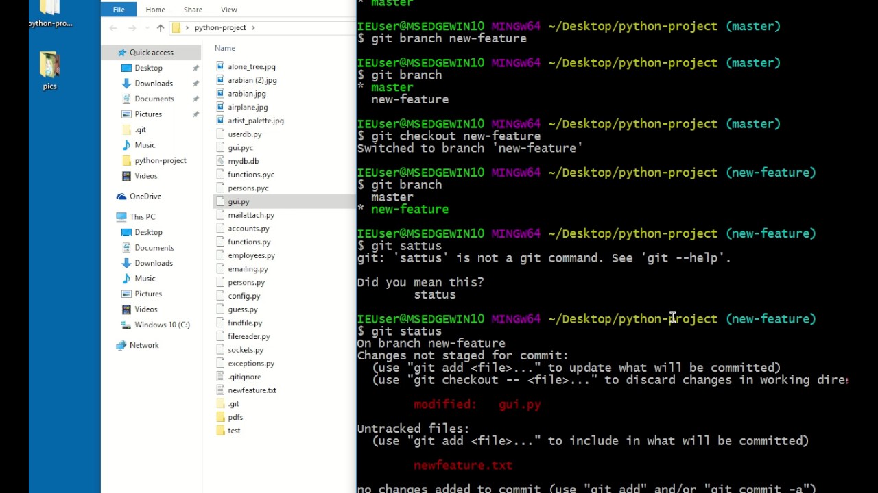Switch to the View ribbon tab
The image size is (878, 493).
click(229, 10)
